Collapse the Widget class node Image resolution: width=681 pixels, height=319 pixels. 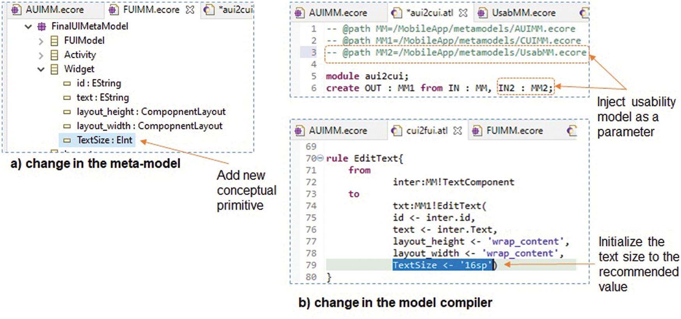tap(41, 70)
